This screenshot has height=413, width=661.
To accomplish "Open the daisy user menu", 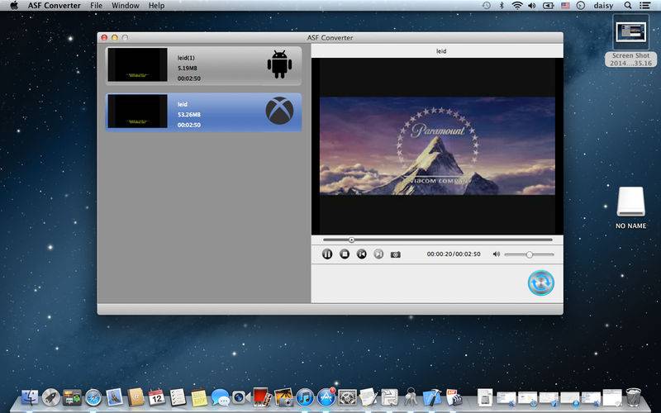I will pos(603,6).
